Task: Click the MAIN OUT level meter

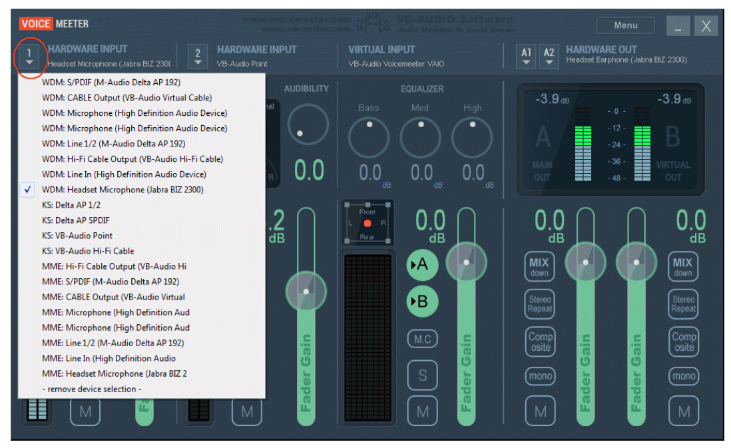Action: [583, 144]
